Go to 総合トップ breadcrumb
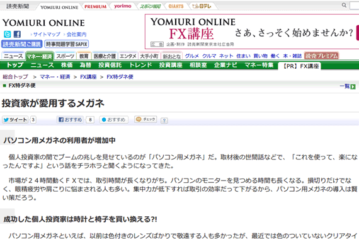Screen dimensions: 359x239 coord(15,77)
